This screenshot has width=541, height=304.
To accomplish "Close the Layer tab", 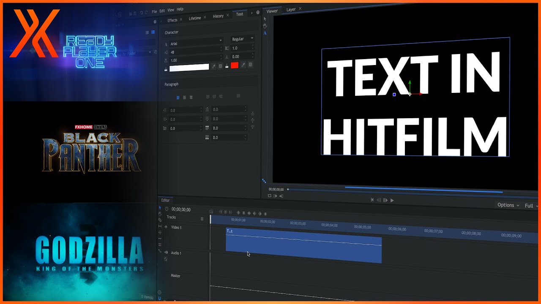I will pos(300,8).
